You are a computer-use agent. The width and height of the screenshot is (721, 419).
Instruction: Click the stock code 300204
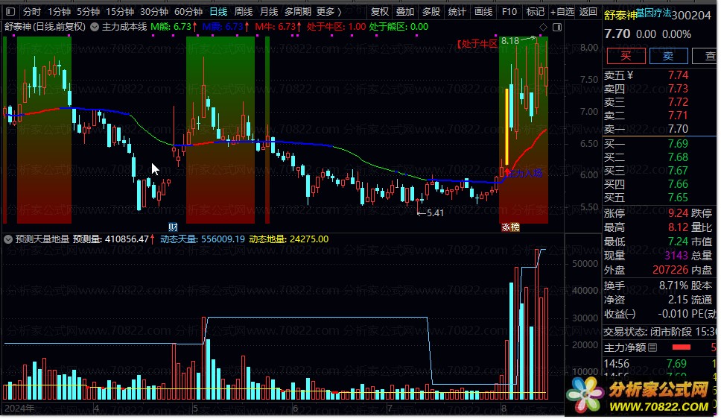(690, 16)
